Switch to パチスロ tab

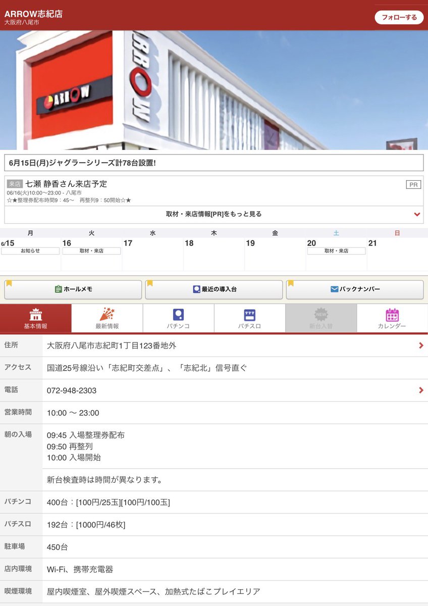[x=249, y=318]
